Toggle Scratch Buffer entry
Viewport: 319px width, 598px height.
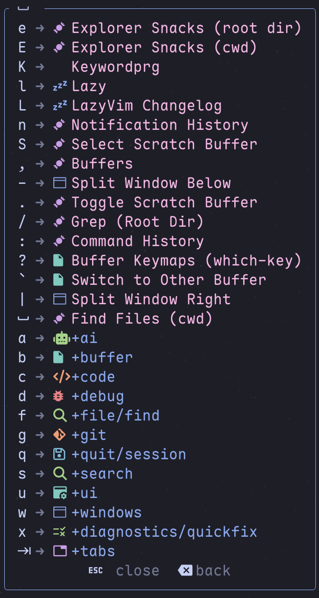click(164, 203)
